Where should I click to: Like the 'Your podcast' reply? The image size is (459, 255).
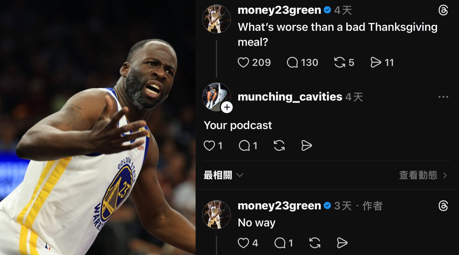click(x=209, y=145)
